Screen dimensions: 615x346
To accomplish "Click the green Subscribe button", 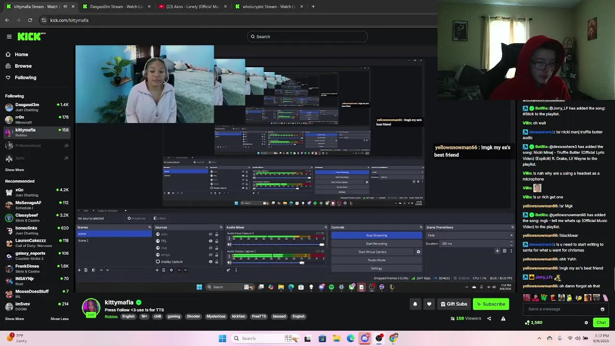I will coord(491,304).
